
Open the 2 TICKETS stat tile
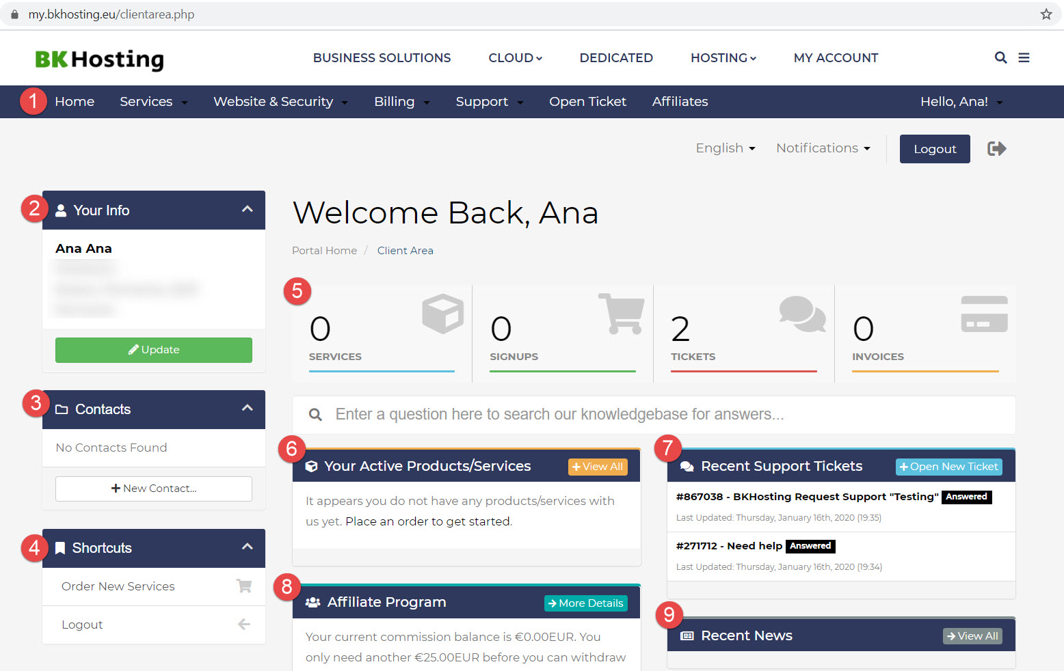[744, 334]
